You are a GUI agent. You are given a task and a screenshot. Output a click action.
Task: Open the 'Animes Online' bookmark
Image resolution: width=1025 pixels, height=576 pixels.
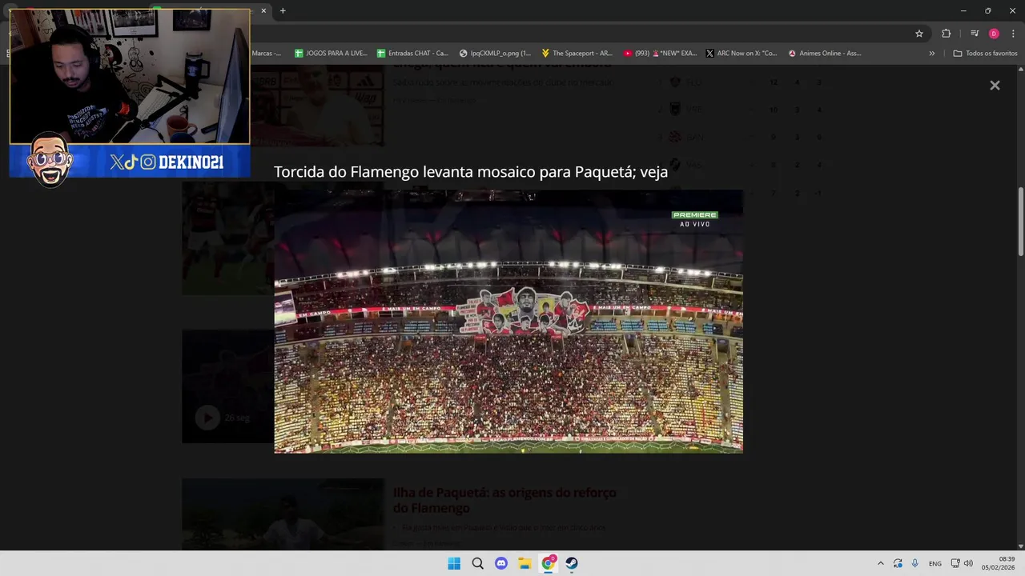click(825, 54)
